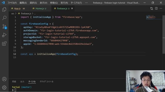Click the projectId value "fir-login-tutorial-c27b9"
The width and height of the screenshot is (165, 92).
tap(56, 34)
